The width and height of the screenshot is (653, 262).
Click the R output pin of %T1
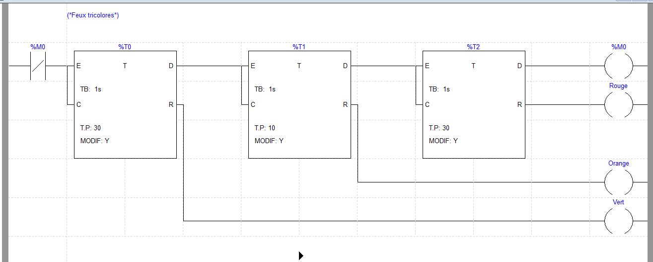pos(345,105)
